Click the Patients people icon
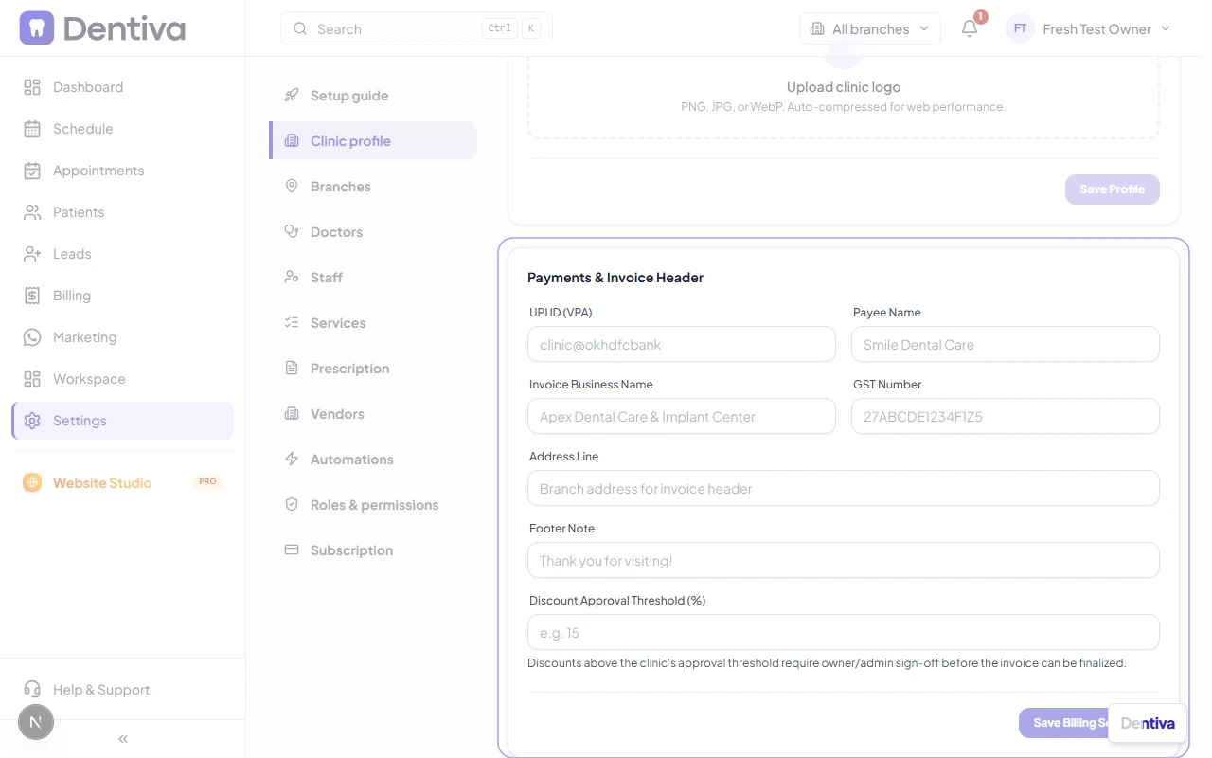Image resolution: width=1212 pixels, height=758 pixels. 32,212
